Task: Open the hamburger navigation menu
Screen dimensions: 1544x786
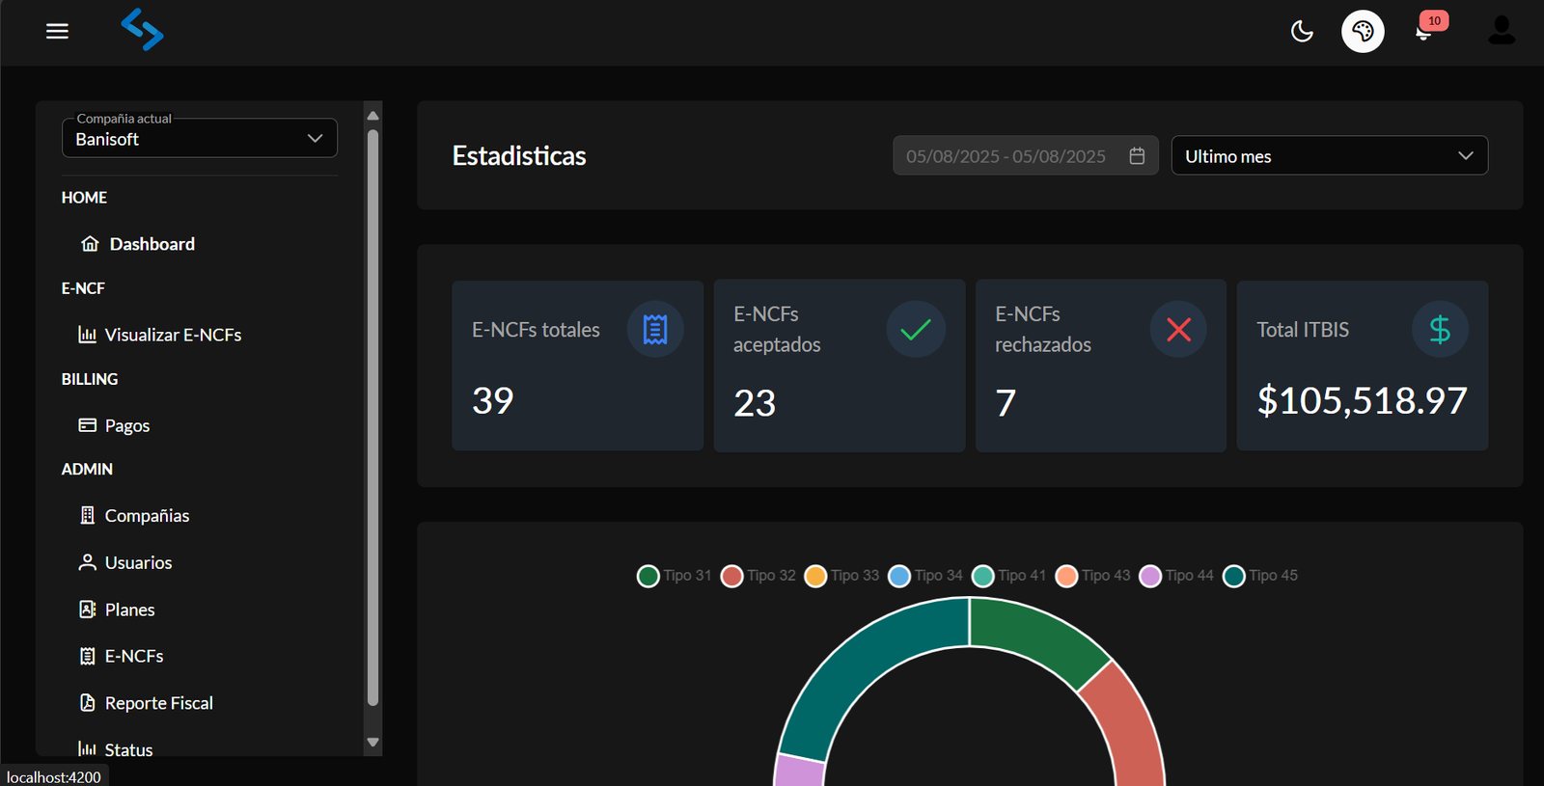Action: [57, 31]
